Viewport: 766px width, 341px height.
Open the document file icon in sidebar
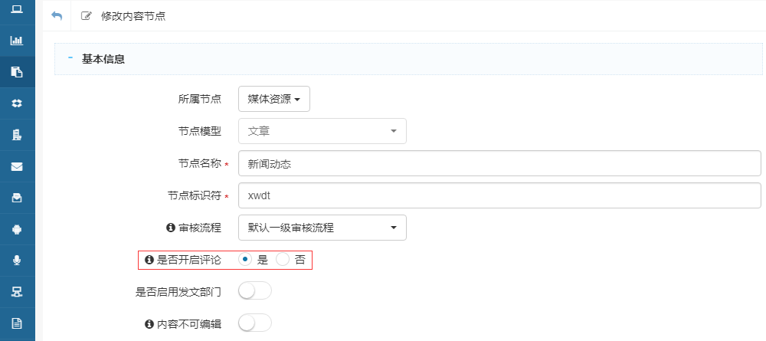click(16, 323)
